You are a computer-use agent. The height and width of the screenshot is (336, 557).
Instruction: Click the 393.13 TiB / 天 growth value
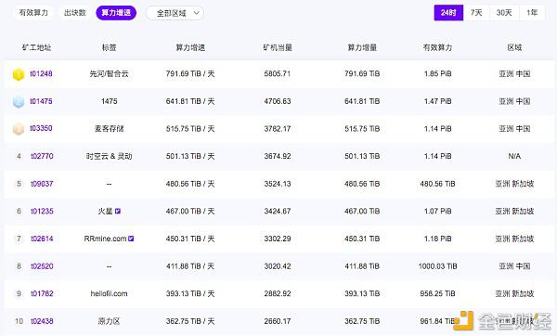click(190, 293)
